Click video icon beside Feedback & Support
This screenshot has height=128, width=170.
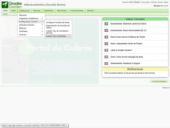[x=106, y=63]
